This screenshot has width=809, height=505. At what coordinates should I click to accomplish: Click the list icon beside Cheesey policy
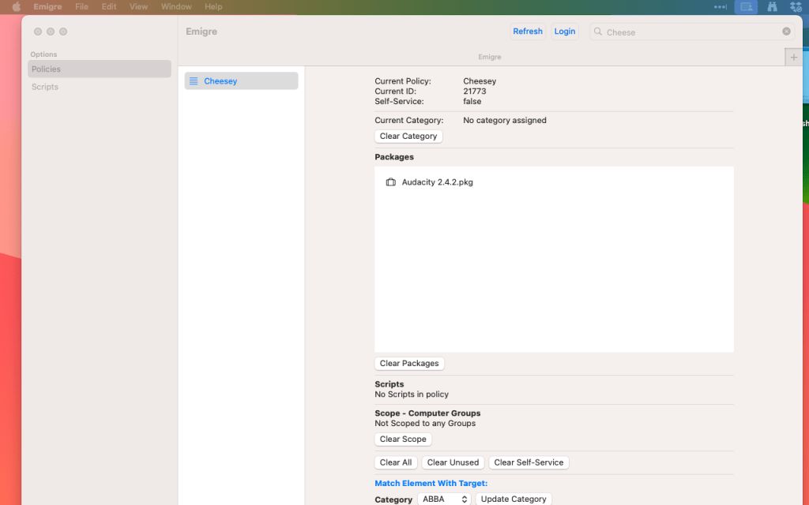194,81
